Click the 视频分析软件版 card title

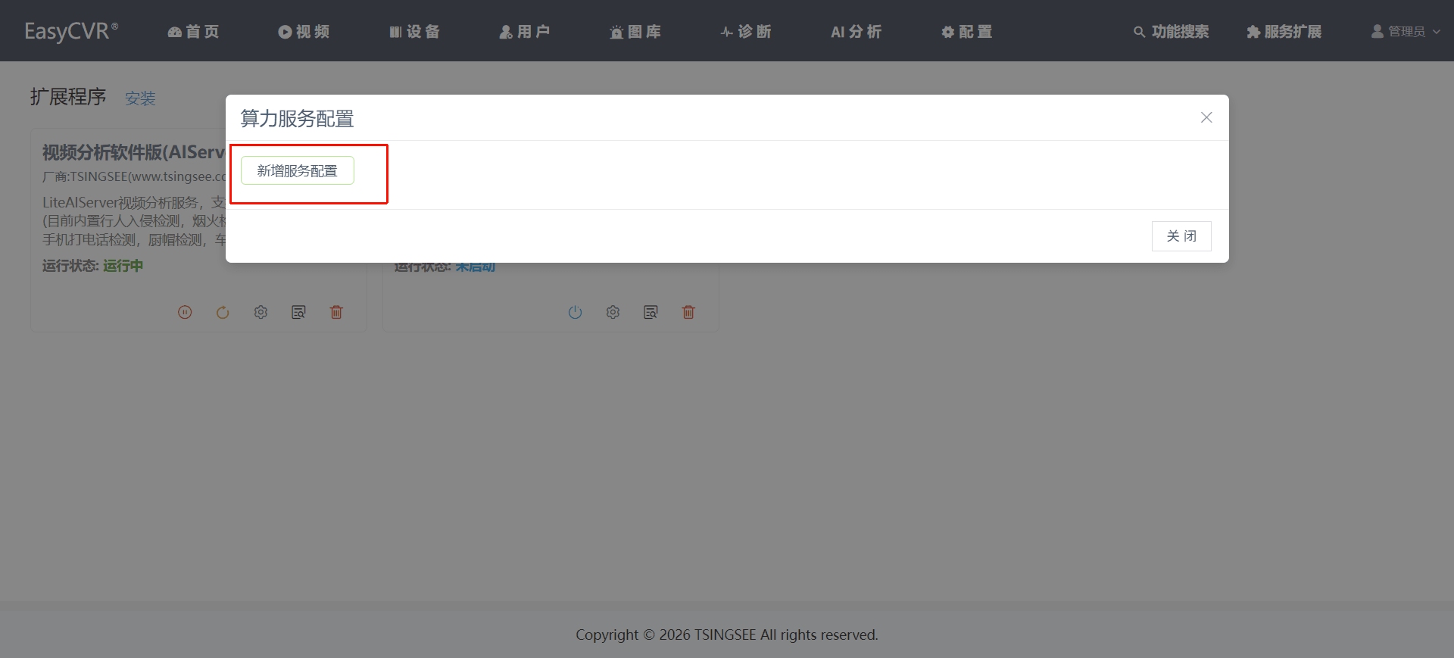point(134,152)
